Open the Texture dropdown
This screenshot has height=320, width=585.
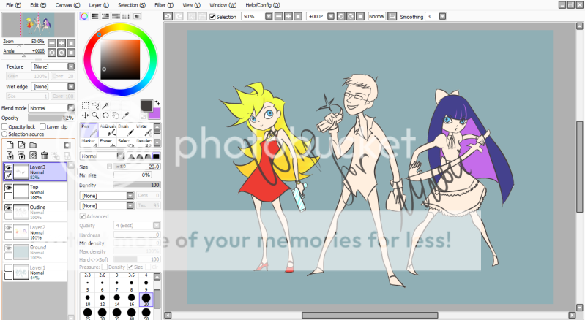tap(50, 66)
